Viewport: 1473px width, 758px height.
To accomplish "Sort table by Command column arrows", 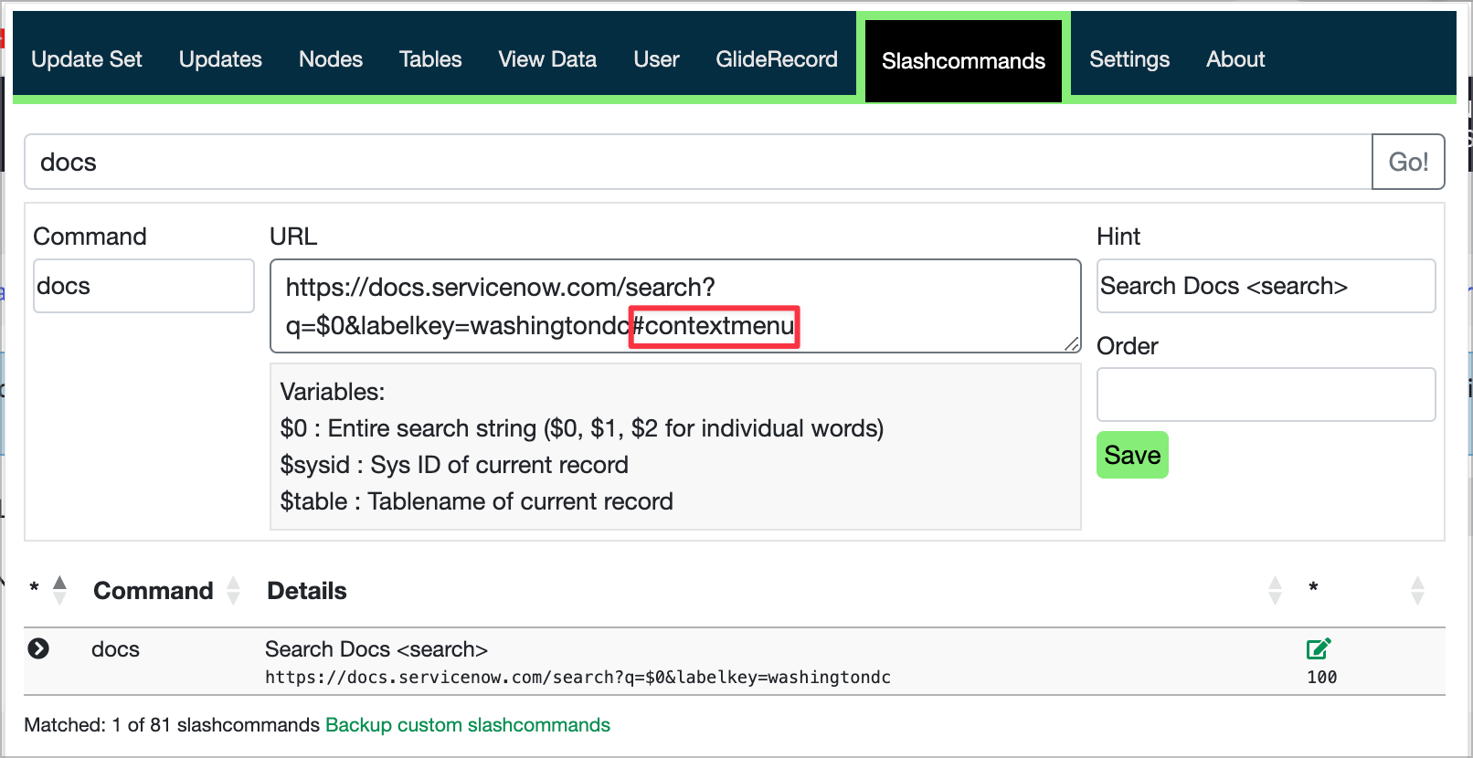I will pos(233,590).
